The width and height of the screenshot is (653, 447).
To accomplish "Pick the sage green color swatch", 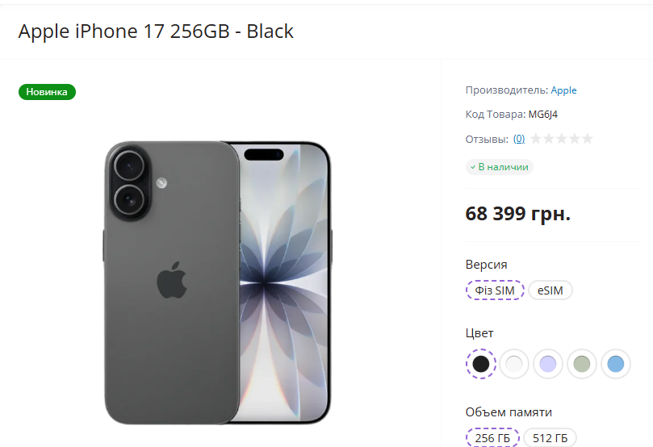I will (582, 364).
